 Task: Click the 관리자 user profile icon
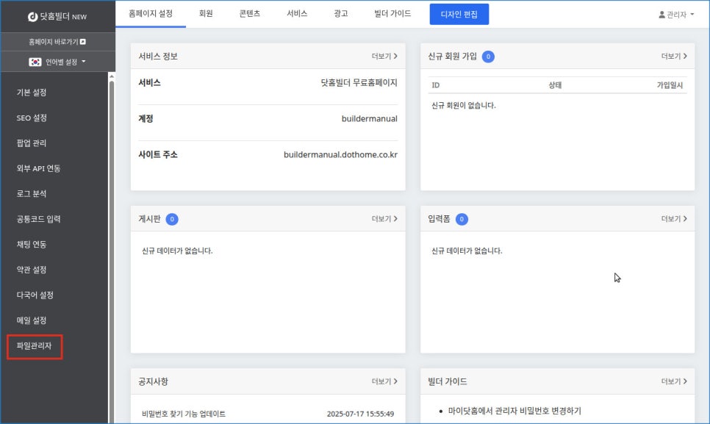click(x=661, y=15)
